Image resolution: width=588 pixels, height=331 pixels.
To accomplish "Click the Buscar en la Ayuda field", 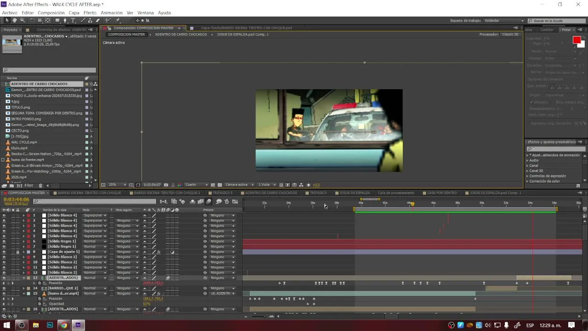I will pos(556,21).
